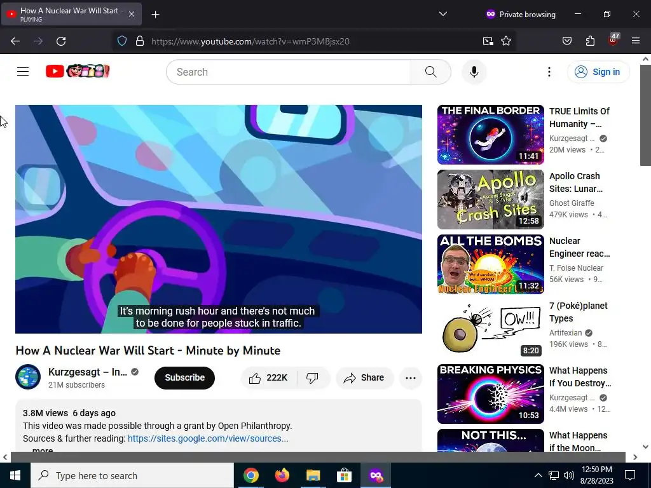Open the sources Google Sites link
Viewport: 651px width, 488px height.
click(x=208, y=438)
